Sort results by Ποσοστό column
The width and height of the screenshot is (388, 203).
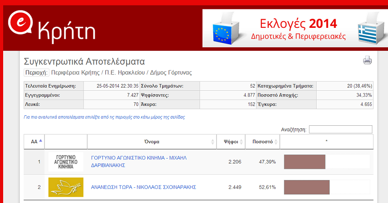pos(262,141)
